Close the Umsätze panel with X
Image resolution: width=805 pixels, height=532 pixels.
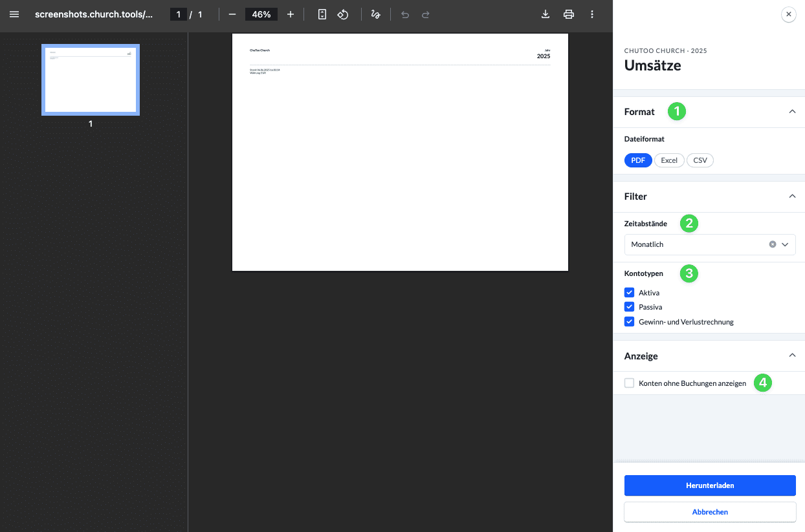click(x=788, y=14)
